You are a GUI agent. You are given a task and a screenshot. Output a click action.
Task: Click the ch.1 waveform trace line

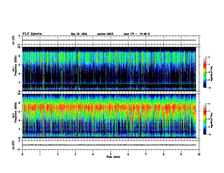[109, 40]
